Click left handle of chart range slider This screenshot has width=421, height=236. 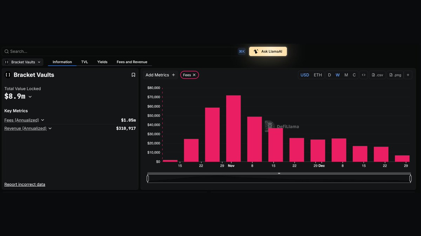pos(148,179)
